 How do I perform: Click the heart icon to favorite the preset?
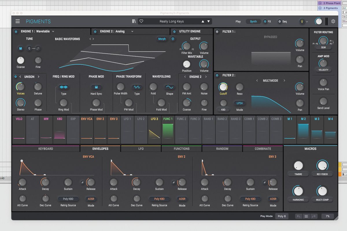(x=141, y=21)
